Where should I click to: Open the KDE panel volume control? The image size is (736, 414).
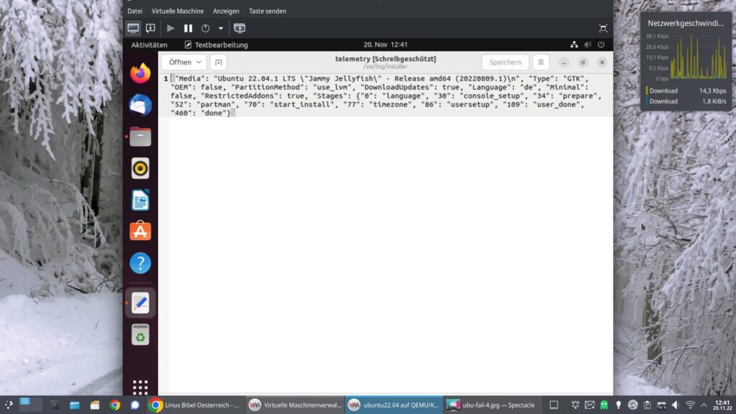pyautogui.click(x=676, y=405)
